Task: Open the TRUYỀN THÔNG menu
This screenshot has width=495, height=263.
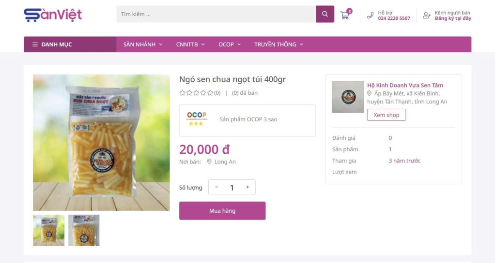Action: click(x=278, y=44)
